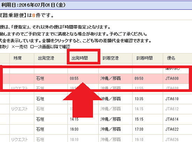The height and width of the screenshot is (142, 192).
Task: Click 石垣 in the JTA600 row
Action: click(40, 78)
